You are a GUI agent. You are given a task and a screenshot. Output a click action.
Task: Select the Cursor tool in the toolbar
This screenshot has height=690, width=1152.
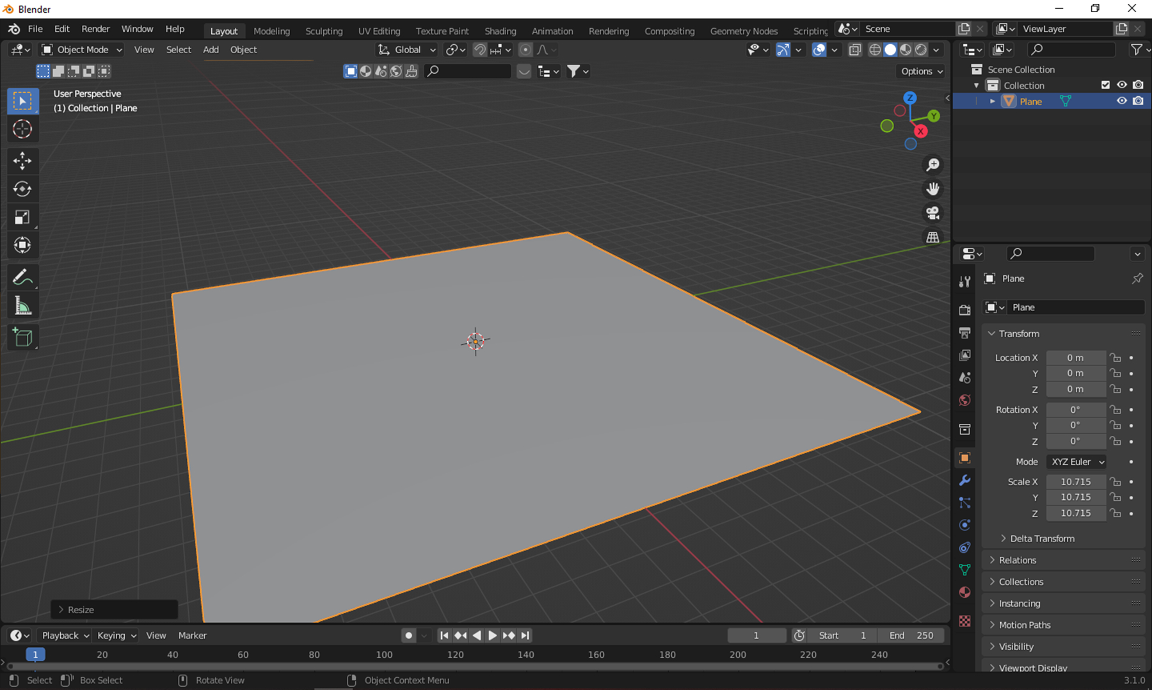point(22,129)
